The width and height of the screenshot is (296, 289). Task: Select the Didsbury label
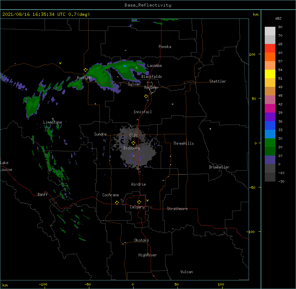coord(132,148)
